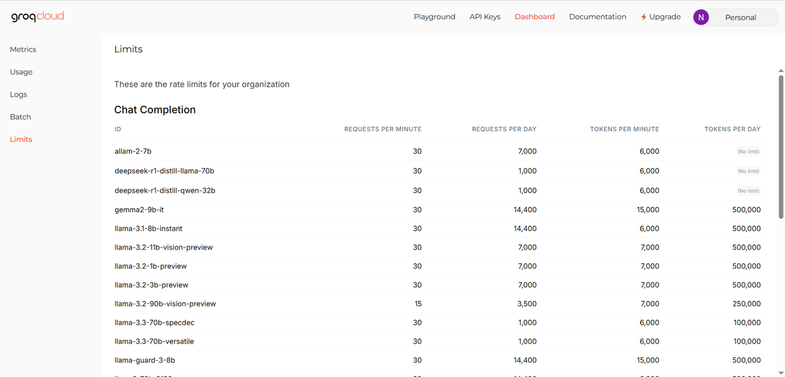Click llama-3.2-11b-vision-preview model ID
Screen dimensions: 785x377
(x=164, y=248)
